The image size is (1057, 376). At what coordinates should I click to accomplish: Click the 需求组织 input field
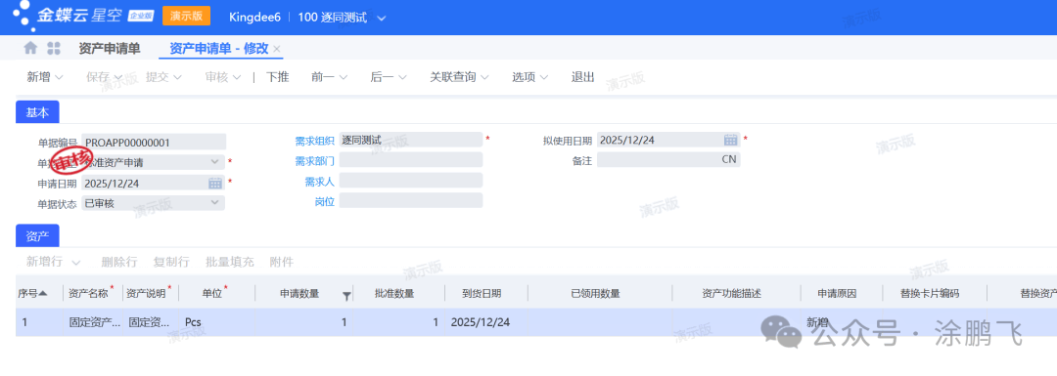click(410, 140)
